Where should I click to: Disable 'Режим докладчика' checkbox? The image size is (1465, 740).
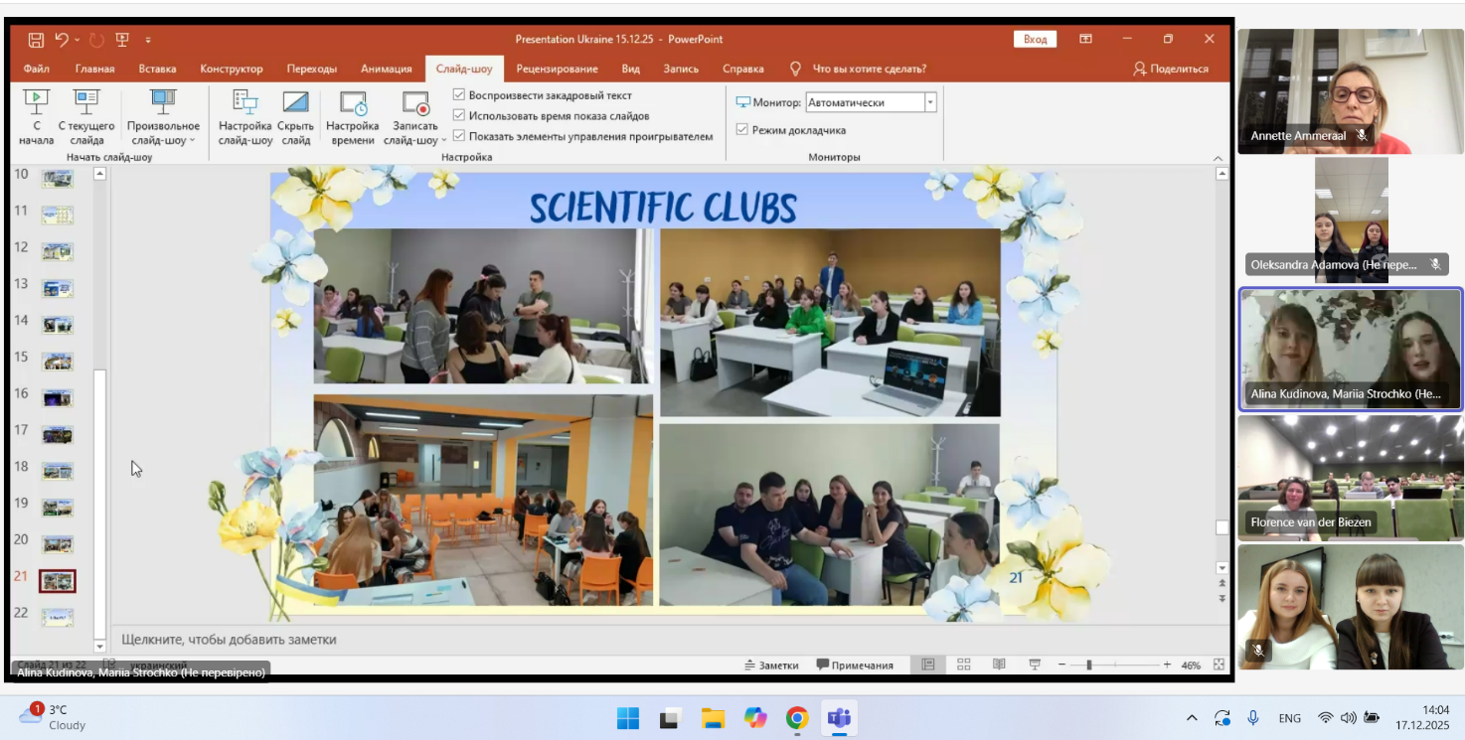click(x=741, y=130)
